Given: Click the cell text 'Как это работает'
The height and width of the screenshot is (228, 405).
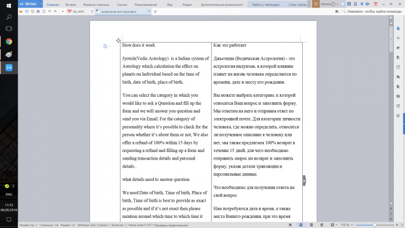Looking at the screenshot, I should click(x=230, y=45).
